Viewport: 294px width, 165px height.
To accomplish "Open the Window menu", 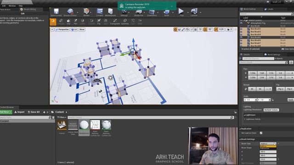I will 12,6.
